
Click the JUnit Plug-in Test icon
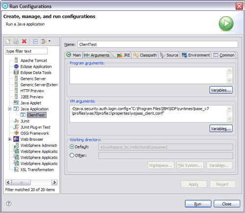[16, 127]
